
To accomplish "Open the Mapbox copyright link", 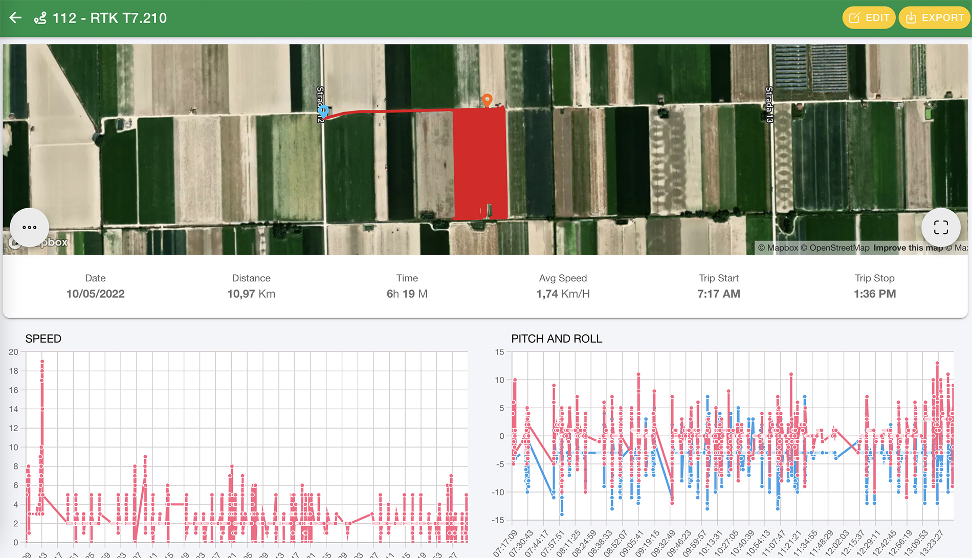I will pos(778,248).
